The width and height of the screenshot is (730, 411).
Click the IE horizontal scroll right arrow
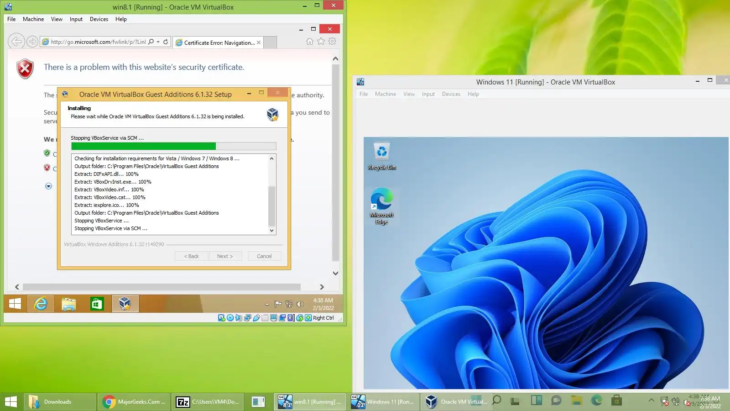pos(322,287)
